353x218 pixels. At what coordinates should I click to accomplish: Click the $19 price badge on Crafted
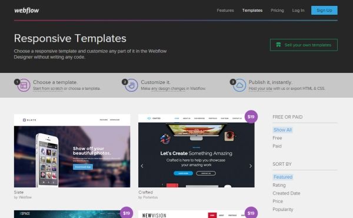251,117
